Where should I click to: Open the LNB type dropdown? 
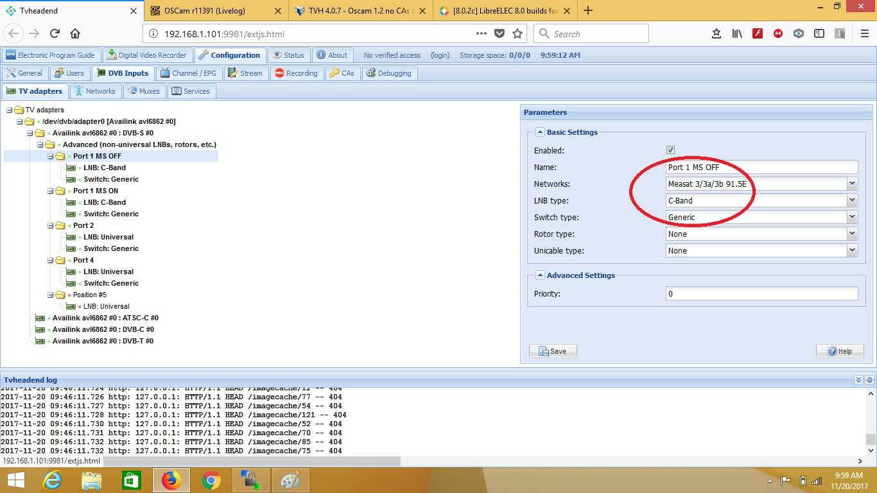tap(852, 201)
